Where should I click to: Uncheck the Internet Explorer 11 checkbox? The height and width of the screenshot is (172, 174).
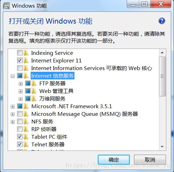[x=20, y=60]
